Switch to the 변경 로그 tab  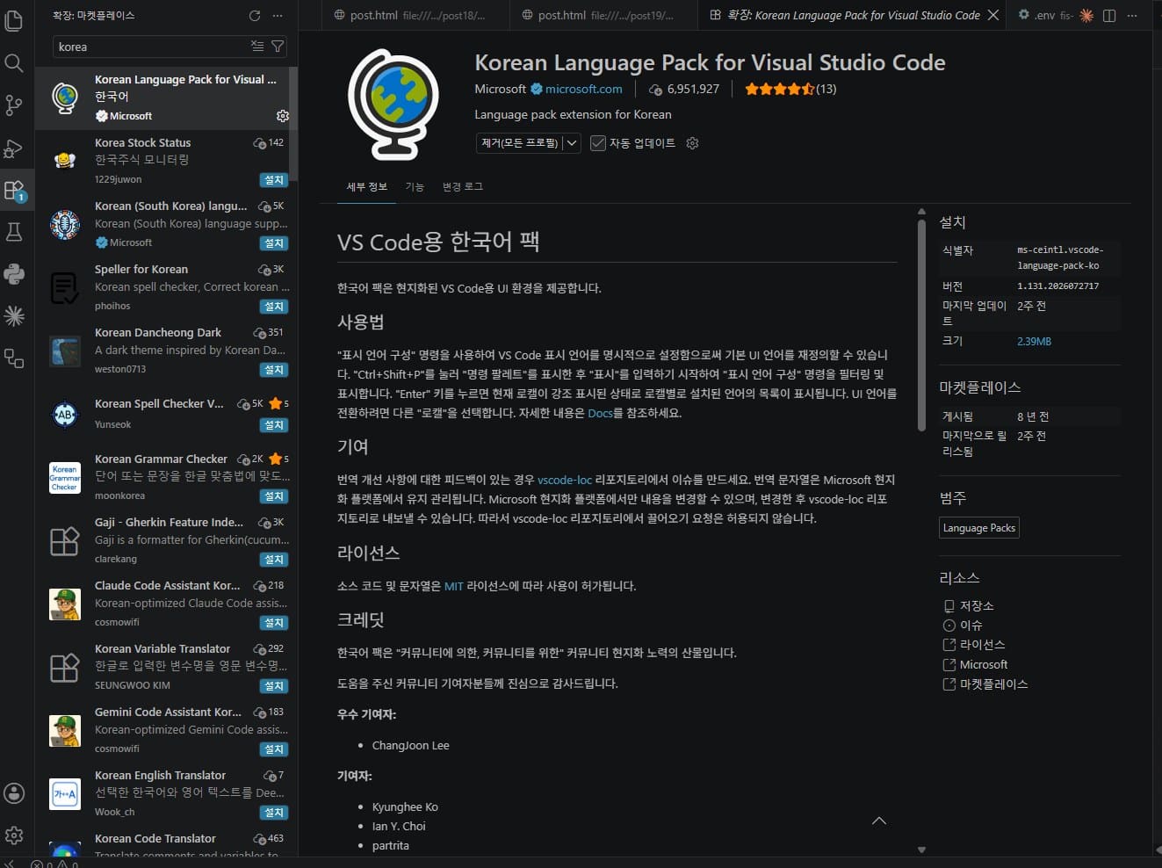click(x=463, y=186)
